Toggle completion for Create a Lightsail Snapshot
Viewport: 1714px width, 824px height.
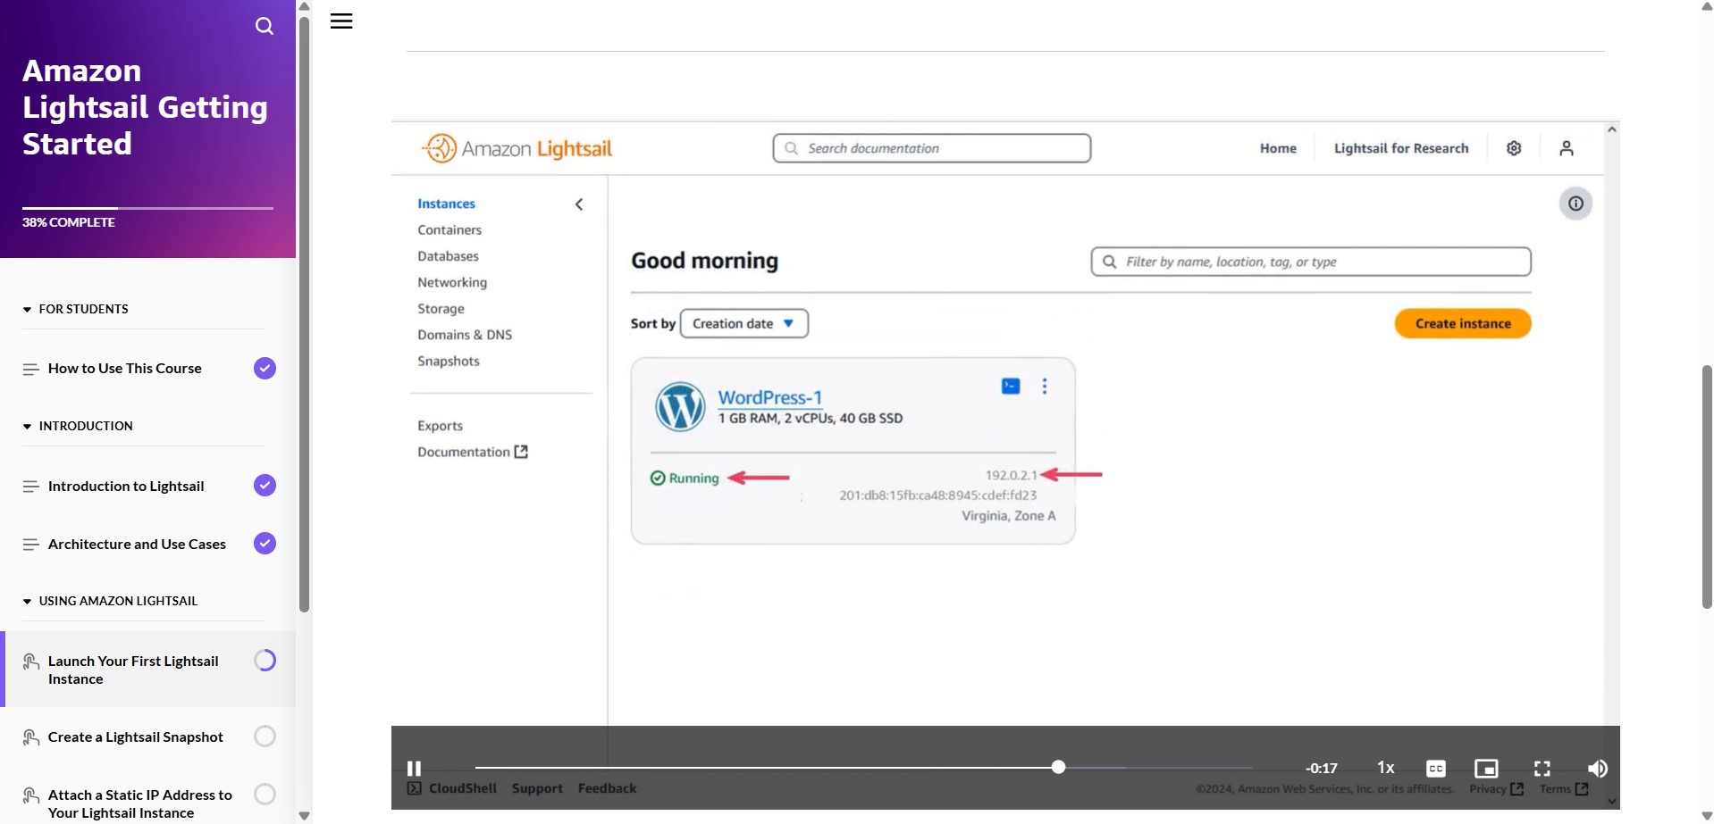tap(265, 736)
